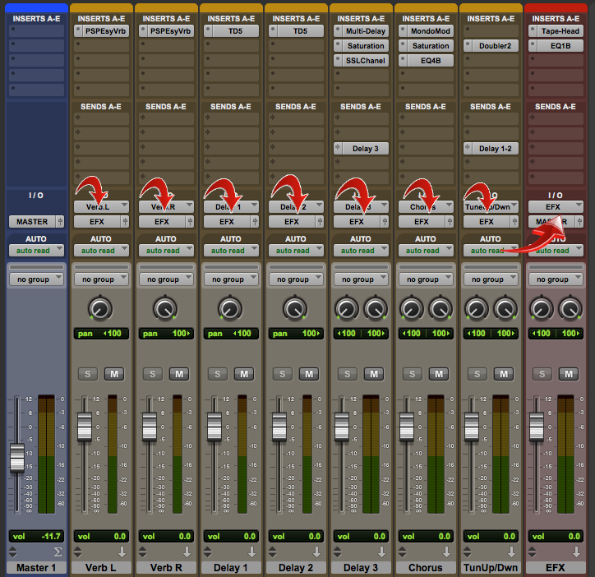The width and height of the screenshot is (595, 577).
Task: Click the down arrow icon on Verb R
Action: [x=188, y=552]
